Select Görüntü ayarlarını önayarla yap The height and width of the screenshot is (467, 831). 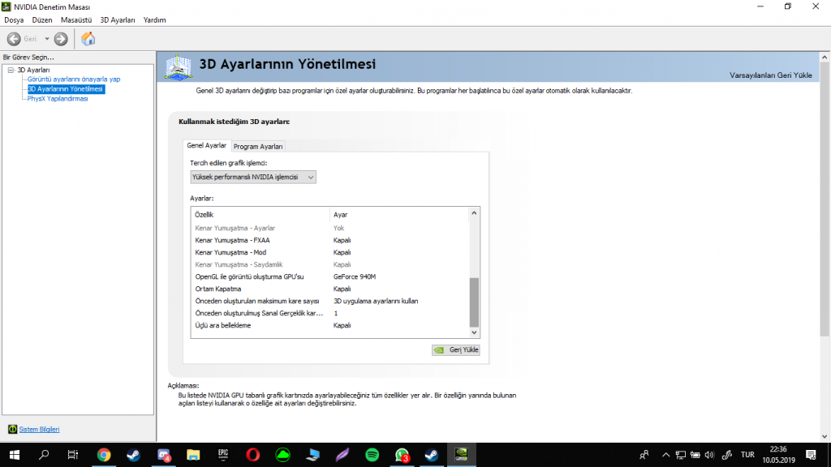tap(74, 79)
